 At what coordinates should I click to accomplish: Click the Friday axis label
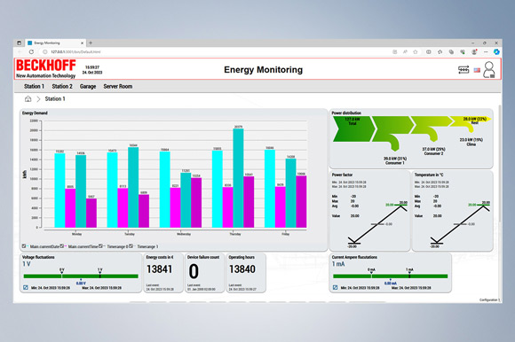(285, 234)
